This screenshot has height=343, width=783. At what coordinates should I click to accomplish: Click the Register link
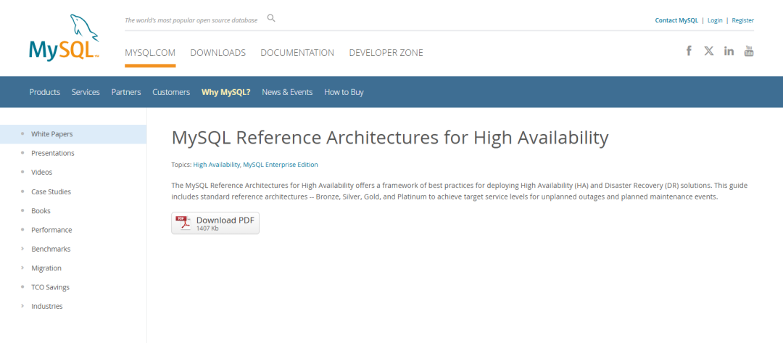pos(743,20)
